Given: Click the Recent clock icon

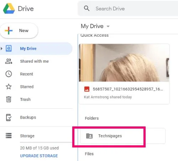Looking at the screenshot, I should click(x=9, y=74).
